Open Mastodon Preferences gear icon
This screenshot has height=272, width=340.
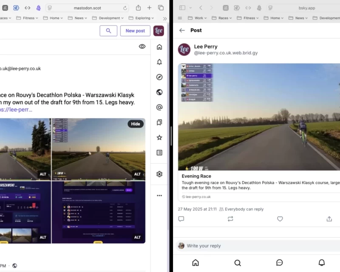point(159,174)
